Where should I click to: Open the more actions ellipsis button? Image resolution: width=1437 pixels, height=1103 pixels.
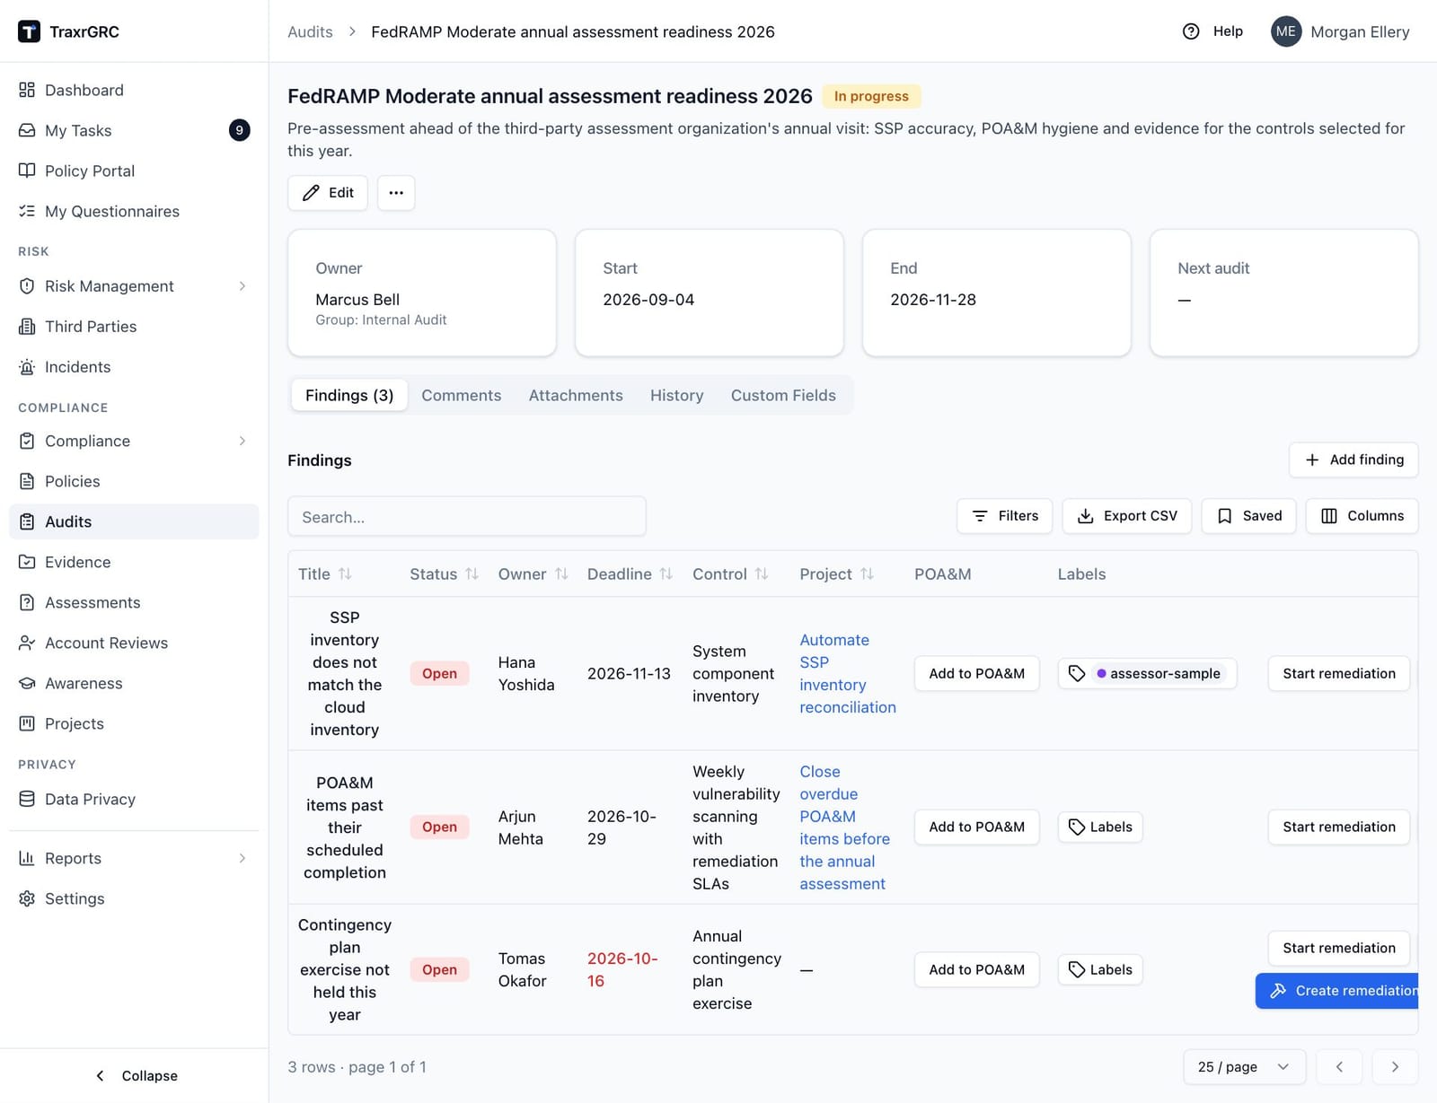[x=396, y=193]
